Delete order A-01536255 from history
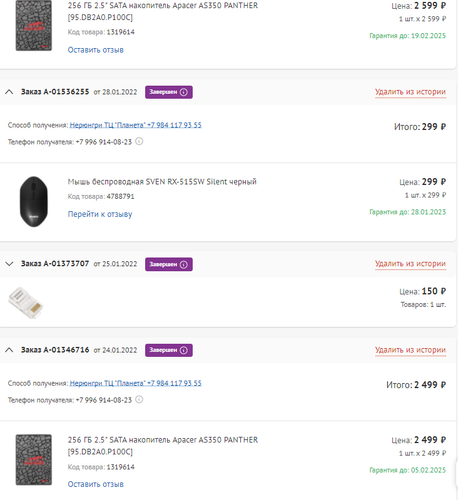 point(410,92)
